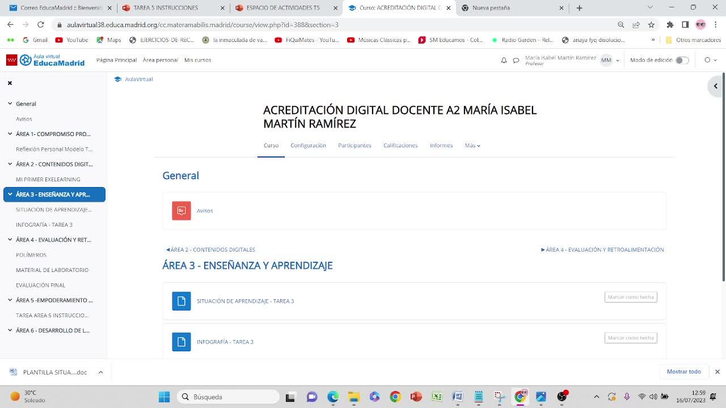The width and height of the screenshot is (726, 408).
Task: Click the Infografía - Tarea 3 page icon
Action: pyautogui.click(x=181, y=342)
